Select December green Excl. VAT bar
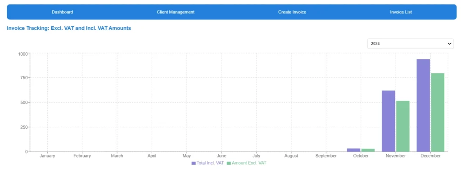Viewport: 461px width, 184px height. [x=438, y=112]
